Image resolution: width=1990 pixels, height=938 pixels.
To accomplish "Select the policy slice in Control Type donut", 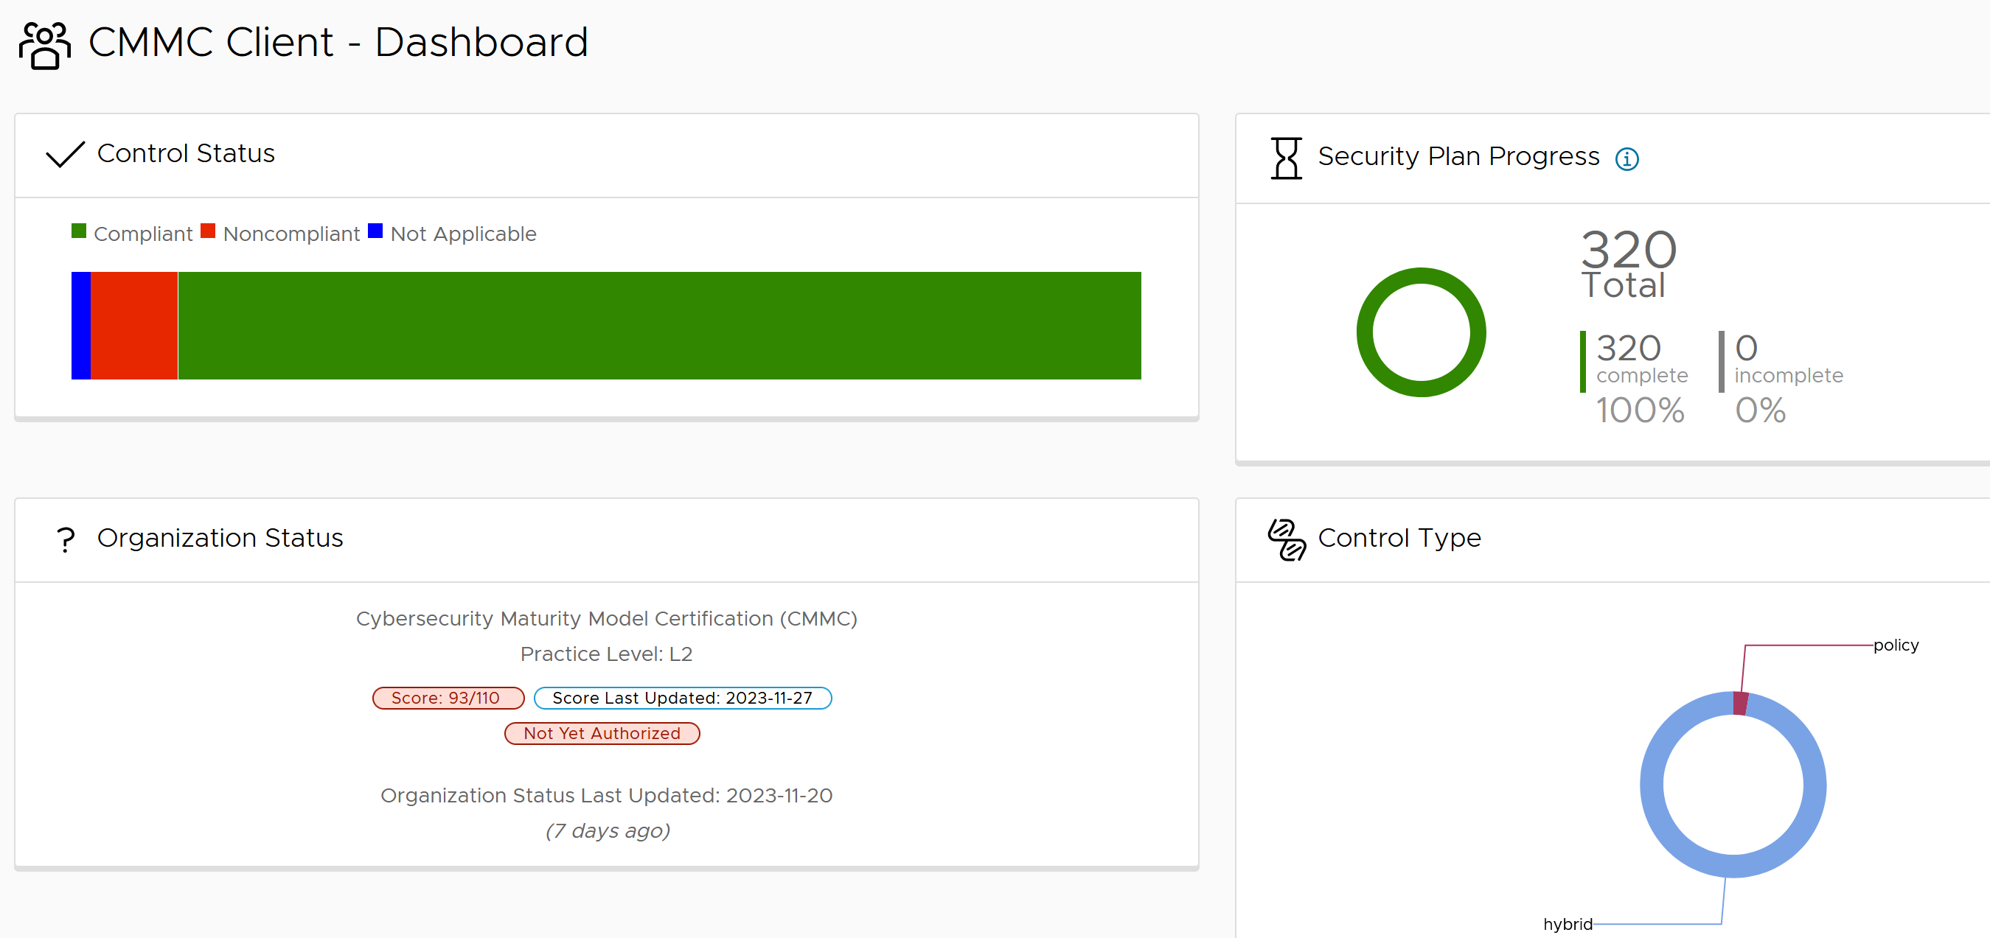I will coord(1740,704).
